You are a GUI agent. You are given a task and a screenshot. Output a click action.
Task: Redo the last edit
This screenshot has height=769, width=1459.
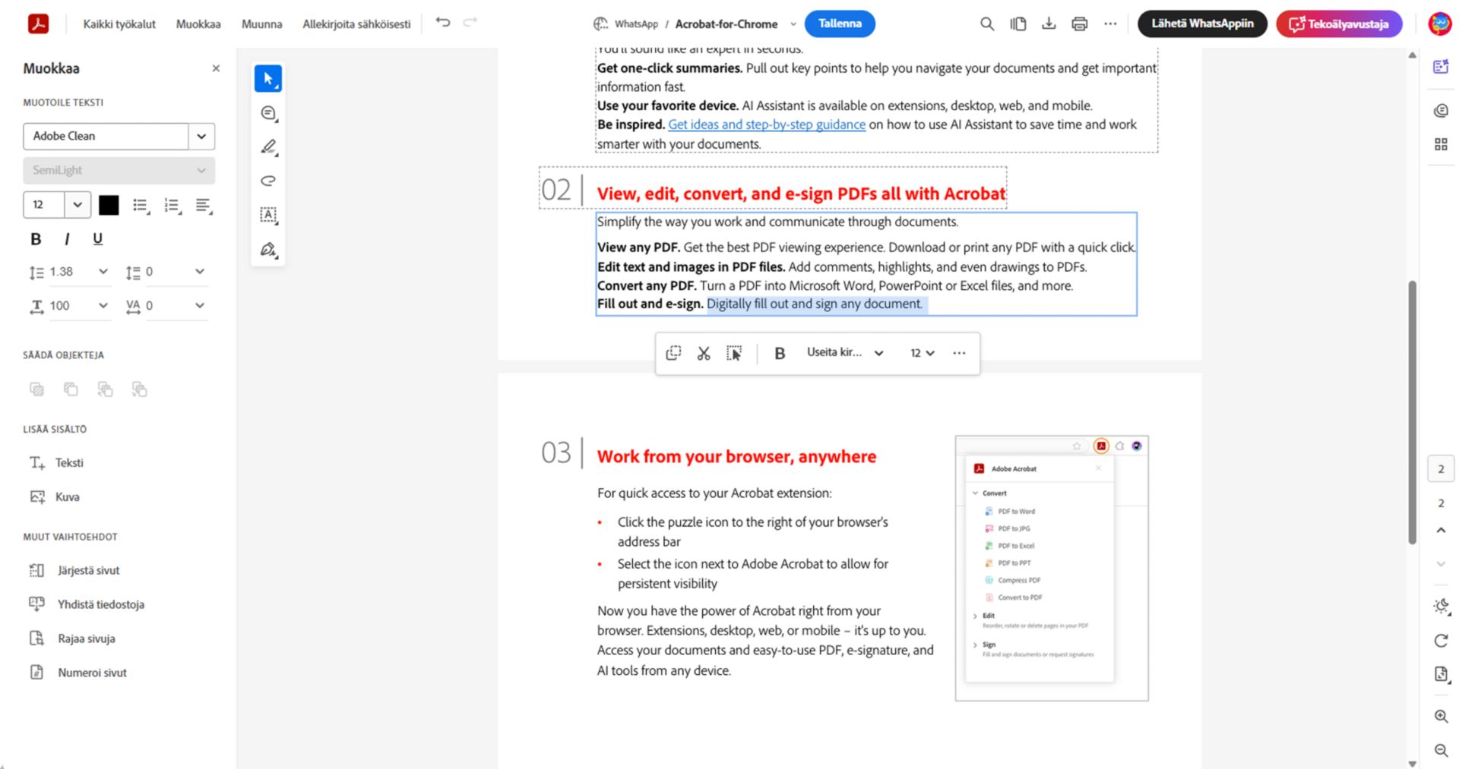point(470,23)
